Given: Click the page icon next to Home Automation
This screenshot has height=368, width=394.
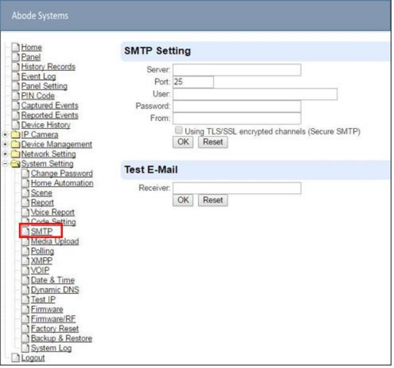Looking at the screenshot, I should 25,183.
